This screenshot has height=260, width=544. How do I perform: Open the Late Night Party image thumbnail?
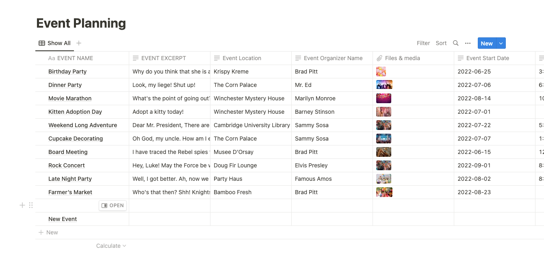pos(384,179)
